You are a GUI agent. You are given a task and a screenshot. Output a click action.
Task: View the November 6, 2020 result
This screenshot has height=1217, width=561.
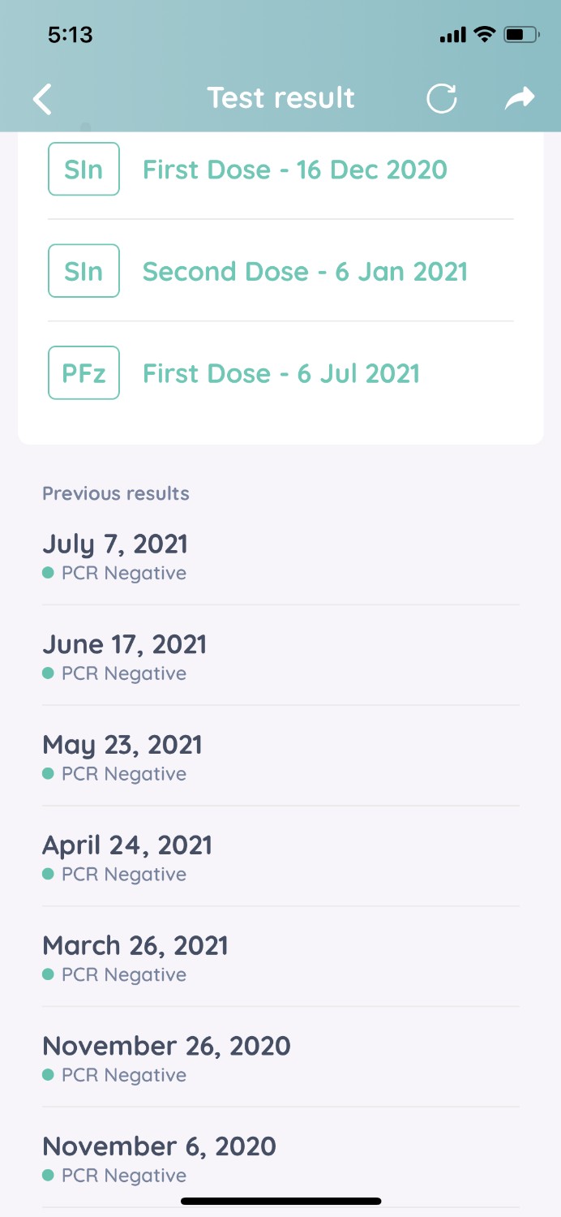pos(280,1159)
